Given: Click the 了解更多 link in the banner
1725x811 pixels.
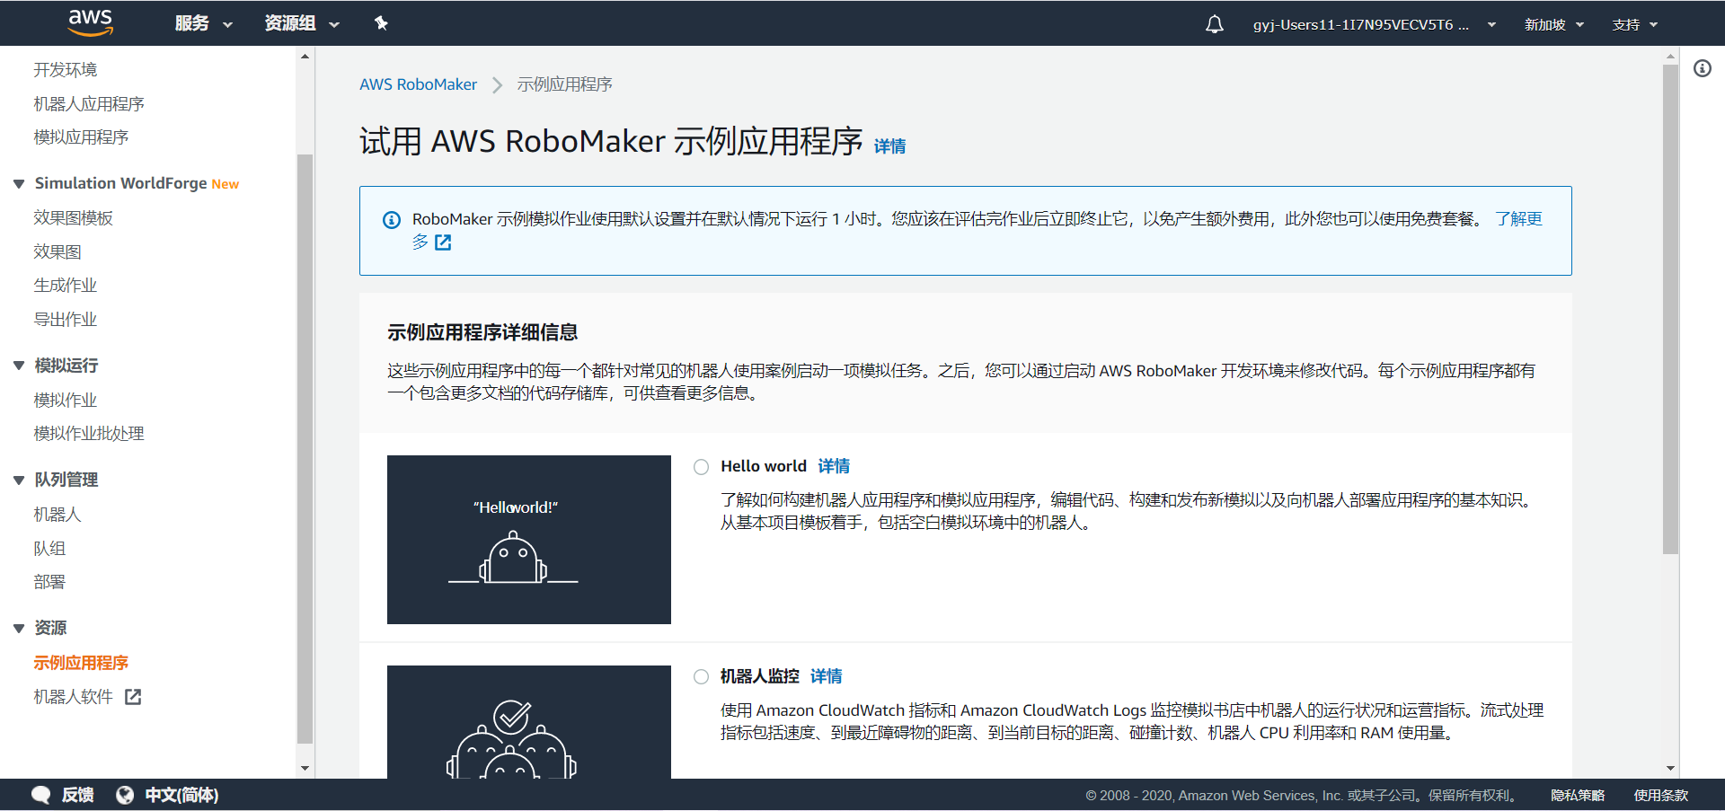Looking at the screenshot, I should coord(1518,219).
